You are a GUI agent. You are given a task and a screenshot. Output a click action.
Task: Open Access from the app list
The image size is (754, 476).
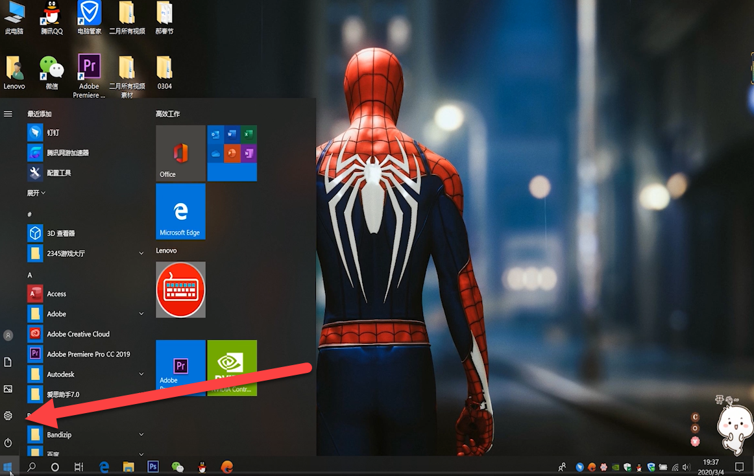(86, 294)
